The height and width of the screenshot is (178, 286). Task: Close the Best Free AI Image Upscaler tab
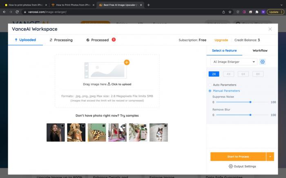(x=141, y=5)
